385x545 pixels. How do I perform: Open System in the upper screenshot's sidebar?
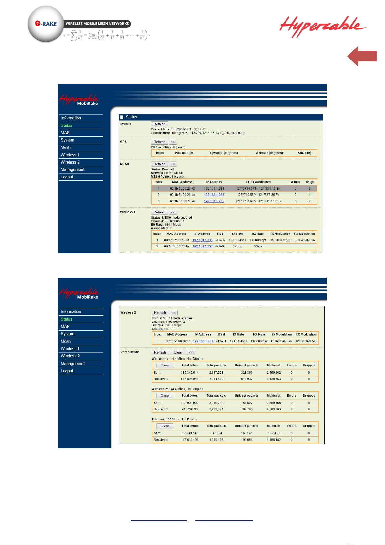pos(68,140)
